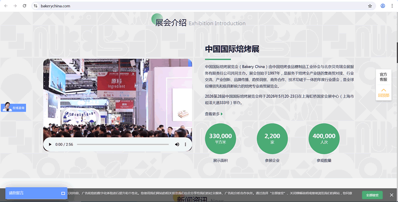View site information icon
The image size is (398, 202).
pos(35,6)
